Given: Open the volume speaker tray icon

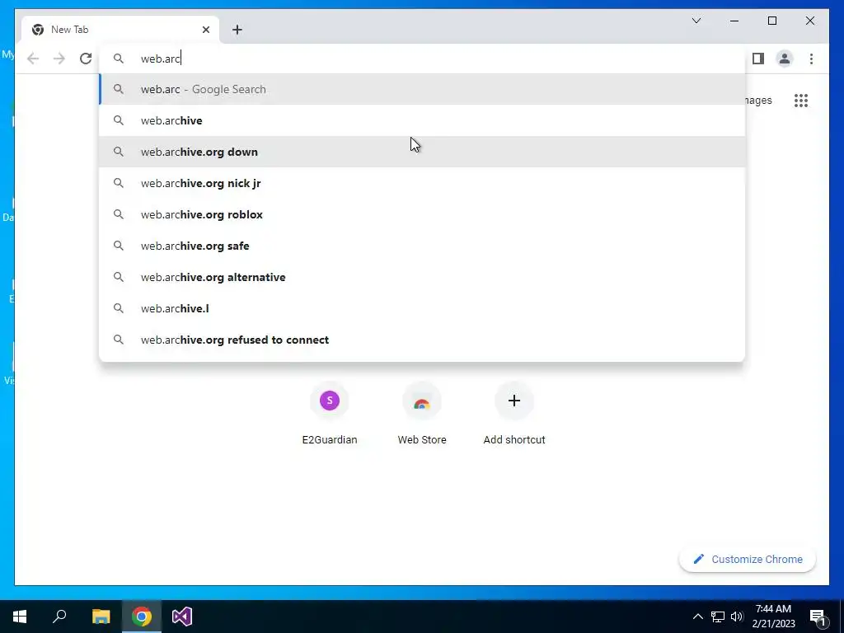Looking at the screenshot, I should (737, 617).
